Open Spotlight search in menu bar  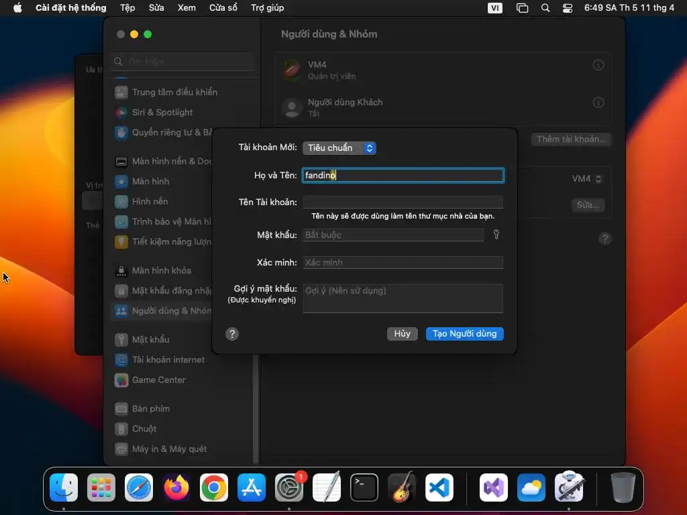(x=545, y=8)
